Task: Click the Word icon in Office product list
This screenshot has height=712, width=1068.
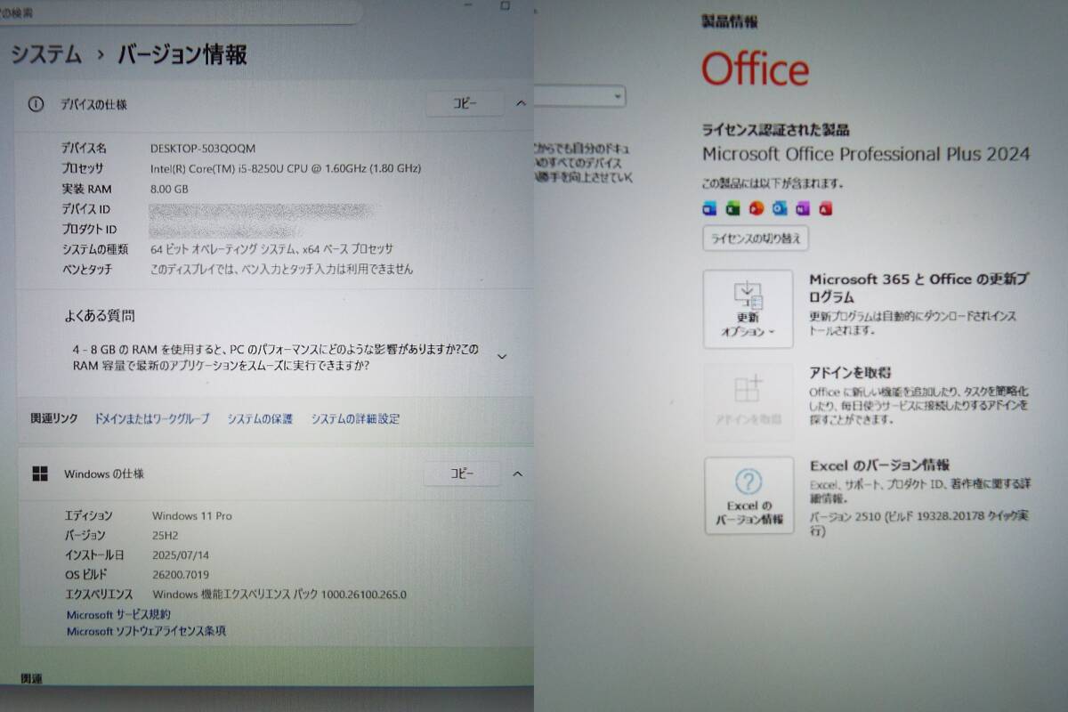Action: 709,208
